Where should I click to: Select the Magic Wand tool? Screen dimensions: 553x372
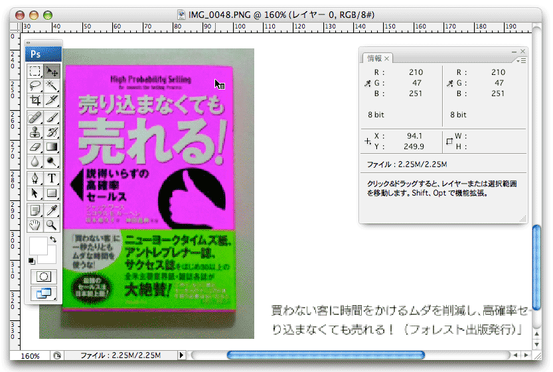52,86
